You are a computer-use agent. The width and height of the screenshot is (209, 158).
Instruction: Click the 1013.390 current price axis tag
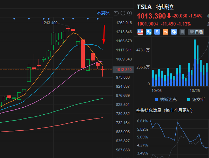[123, 70]
